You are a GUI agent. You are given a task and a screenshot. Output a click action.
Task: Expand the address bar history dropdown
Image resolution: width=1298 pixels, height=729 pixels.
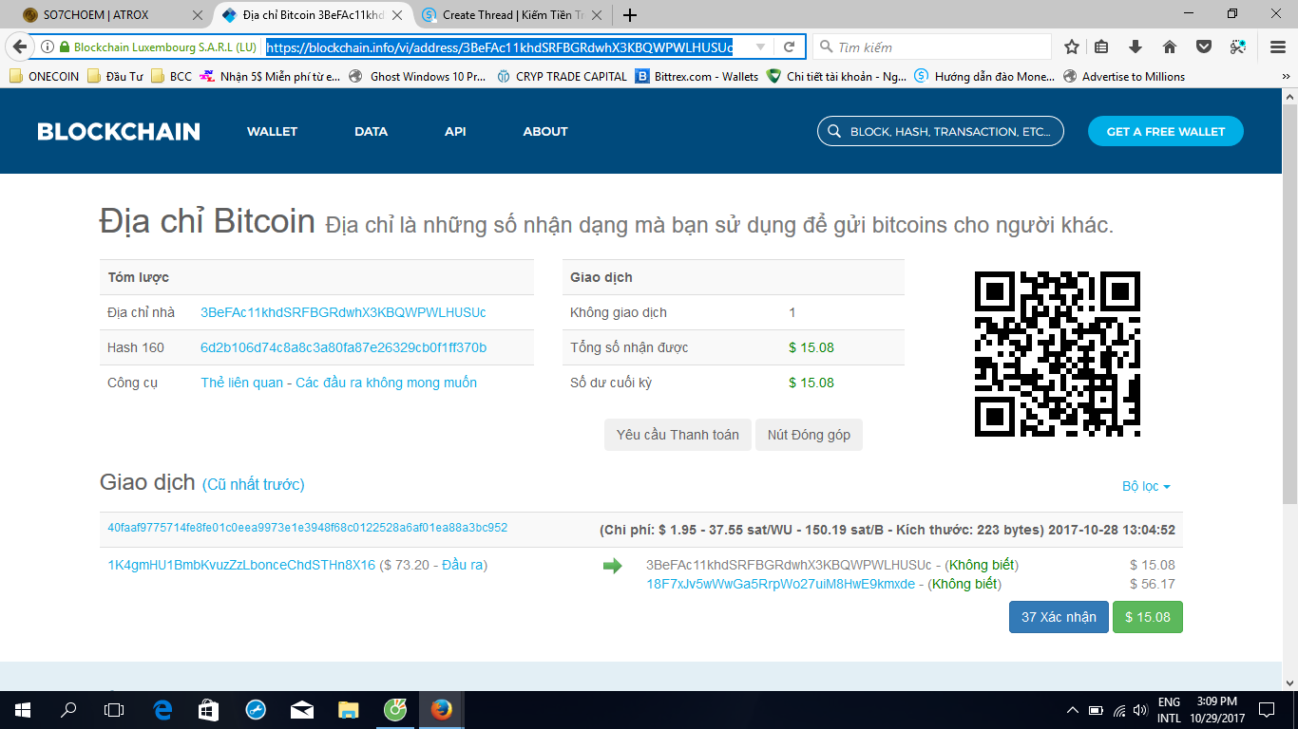[x=760, y=47]
